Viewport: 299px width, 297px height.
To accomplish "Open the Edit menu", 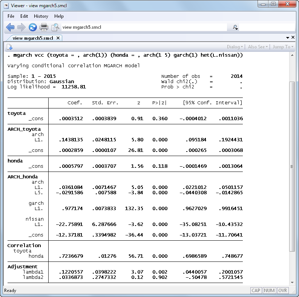I will tap(24, 16).
